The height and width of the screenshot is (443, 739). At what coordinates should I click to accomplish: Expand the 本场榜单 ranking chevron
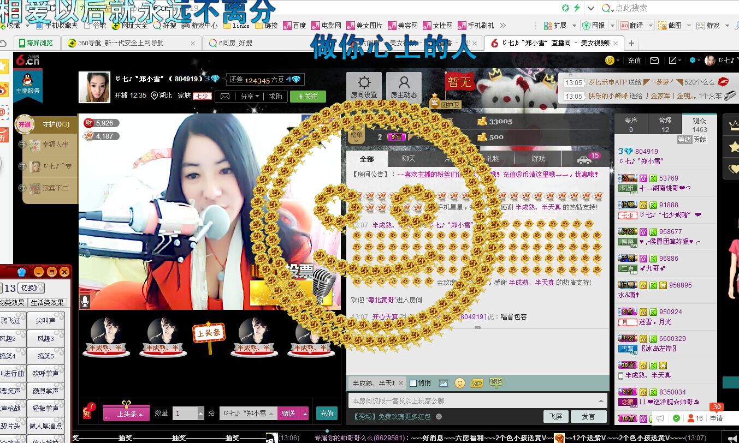pyautogui.click(x=356, y=140)
